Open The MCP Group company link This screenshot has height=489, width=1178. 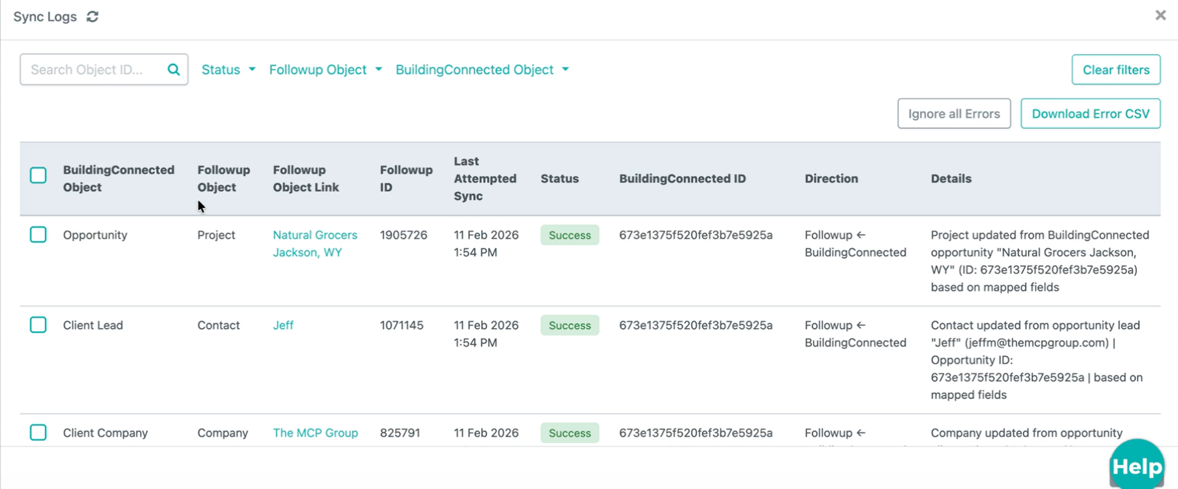(x=315, y=433)
